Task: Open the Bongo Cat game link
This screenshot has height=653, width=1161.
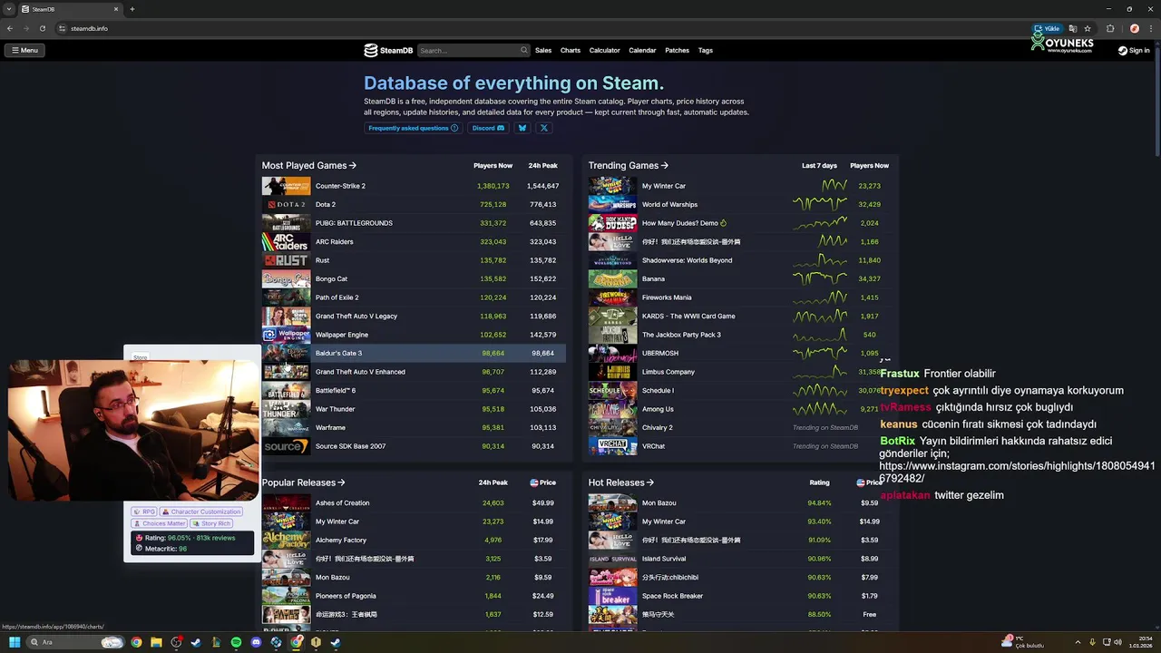Action: tap(331, 278)
